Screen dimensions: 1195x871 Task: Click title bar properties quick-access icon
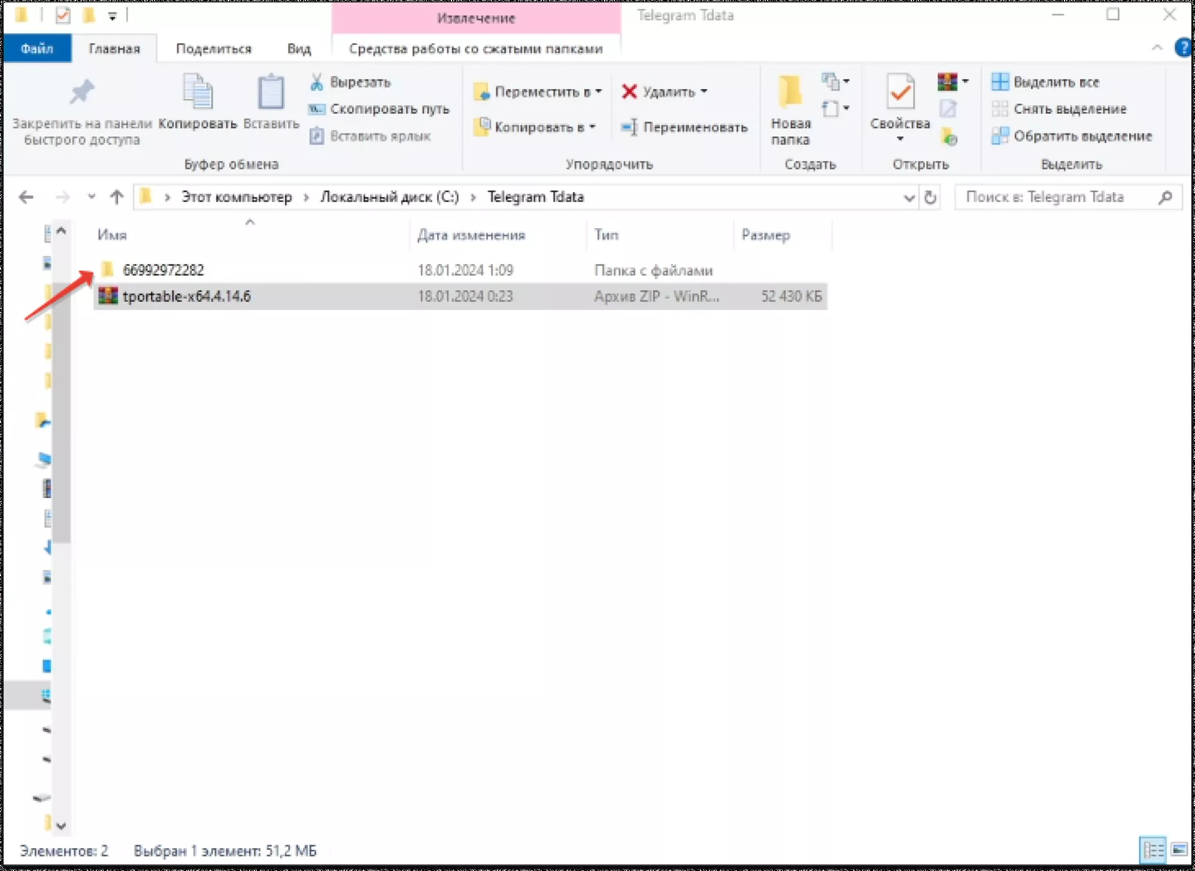coord(63,16)
